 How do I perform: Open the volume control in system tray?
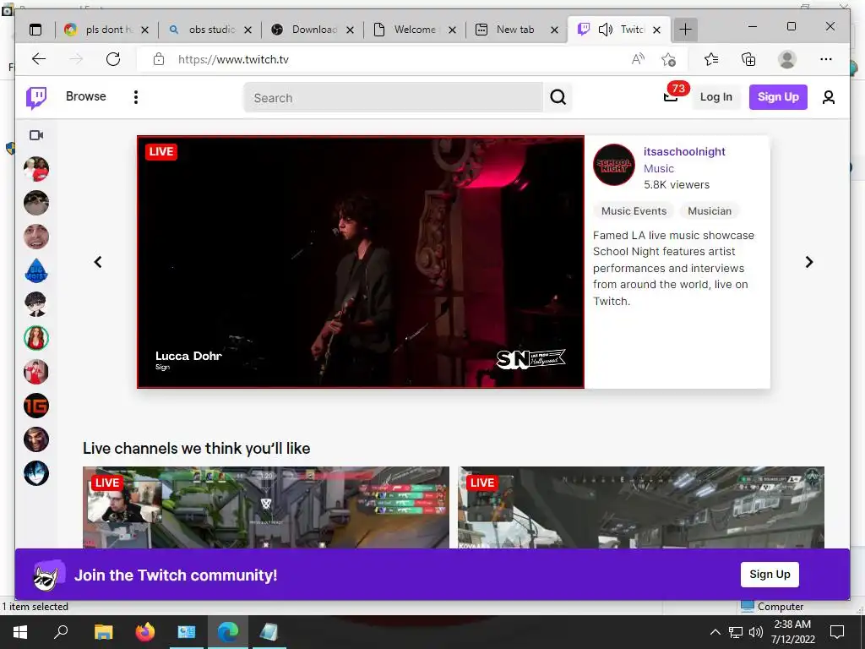tap(756, 632)
